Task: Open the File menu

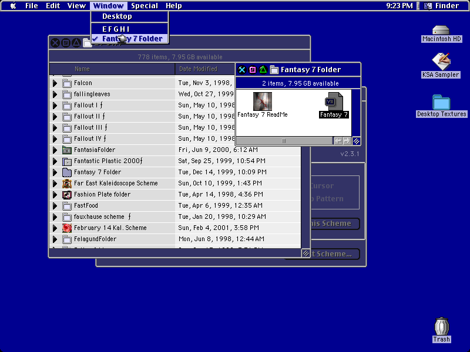Action: click(32, 6)
